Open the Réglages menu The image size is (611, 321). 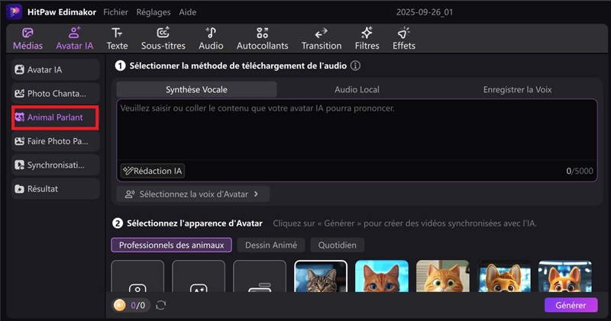coord(154,12)
